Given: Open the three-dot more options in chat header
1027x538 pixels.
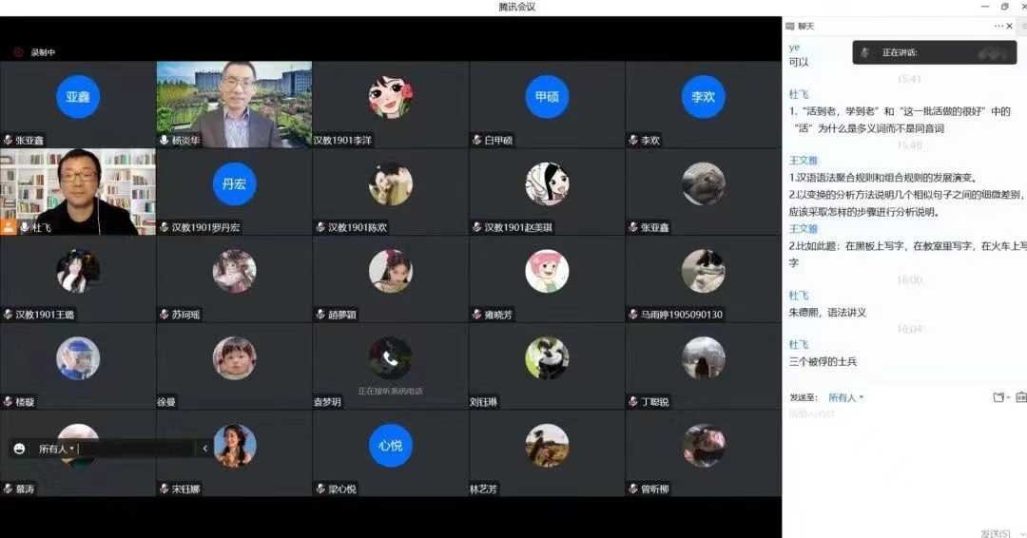Looking at the screenshot, I should coord(998,26).
